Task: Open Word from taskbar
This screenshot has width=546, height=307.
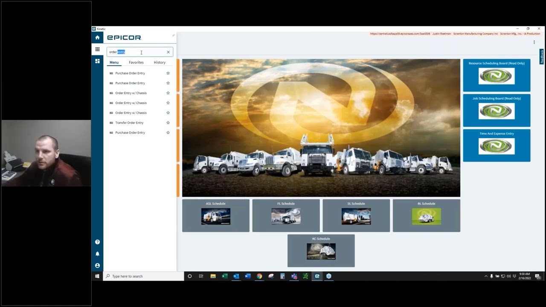Action: point(247,276)
